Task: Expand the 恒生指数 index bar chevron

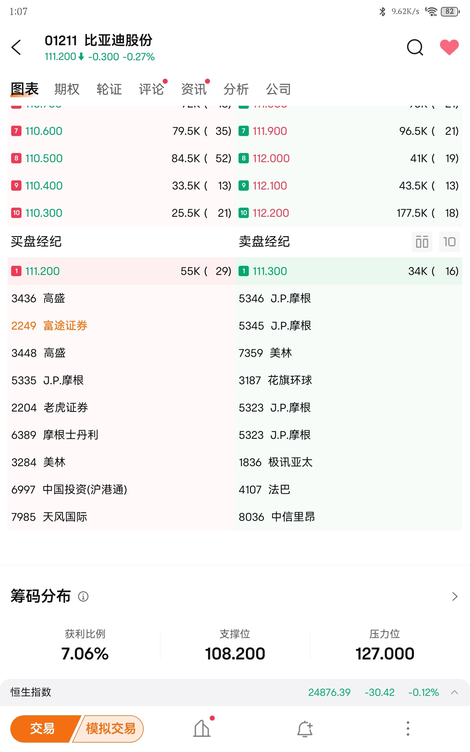Action: (454, 692)
